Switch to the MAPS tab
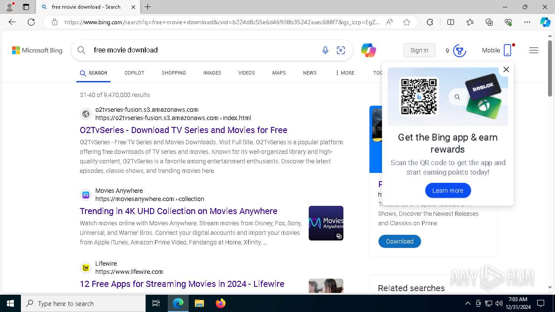This screenshot has height=312, width=555. 279,73
